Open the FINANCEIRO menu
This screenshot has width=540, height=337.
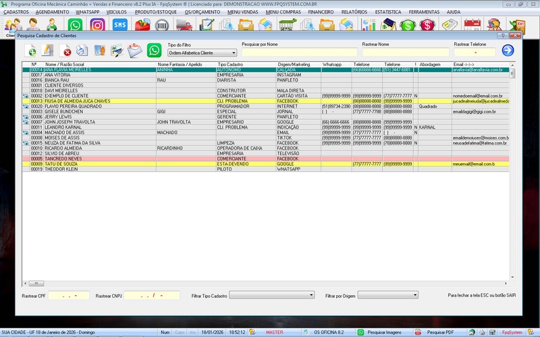321,12
